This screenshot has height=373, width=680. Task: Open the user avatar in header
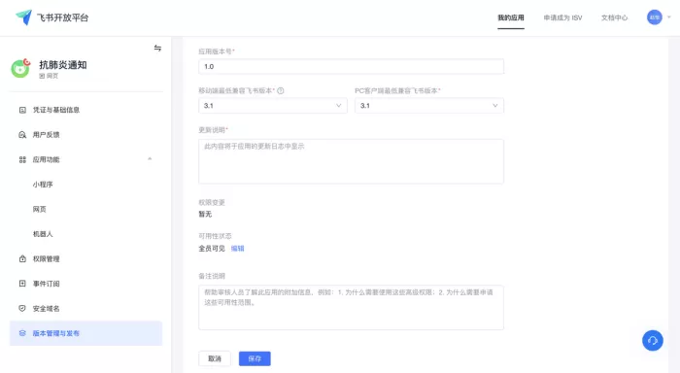655,17
